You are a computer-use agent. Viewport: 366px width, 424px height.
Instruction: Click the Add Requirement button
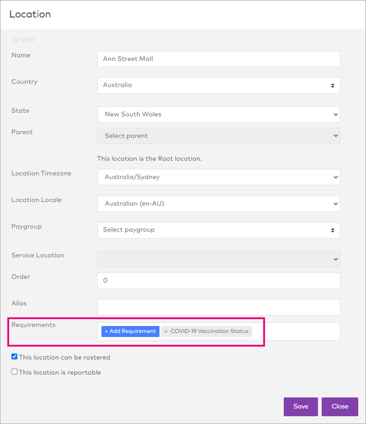click(130, 331)
